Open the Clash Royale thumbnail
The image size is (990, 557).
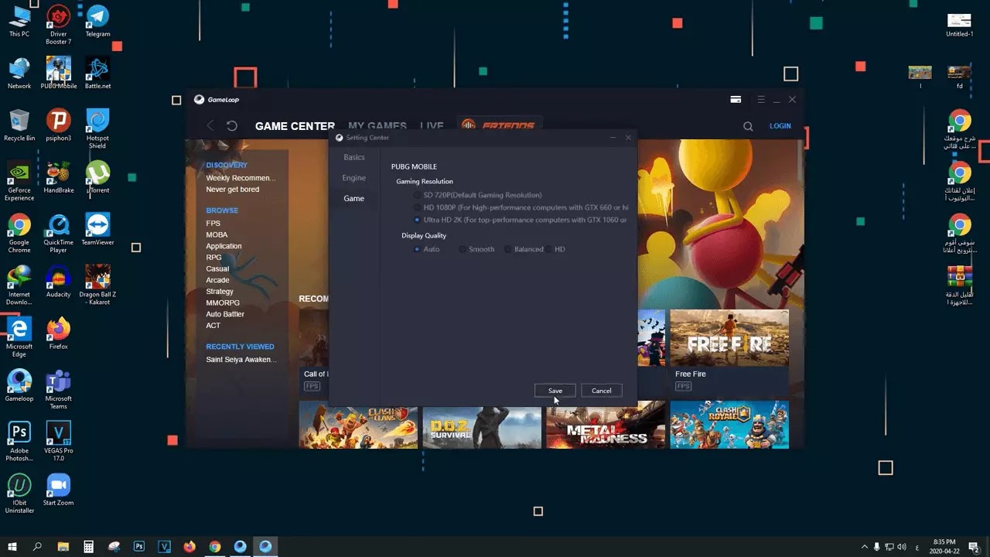729,425
